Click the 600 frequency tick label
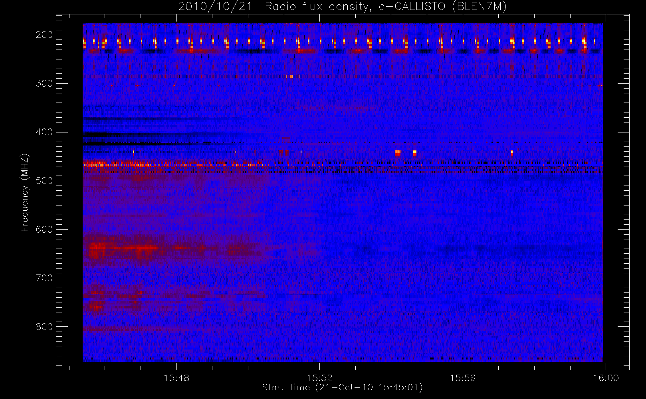Viewport: 646px width, 399px height. pyautogui.click(x=44, y=229)
